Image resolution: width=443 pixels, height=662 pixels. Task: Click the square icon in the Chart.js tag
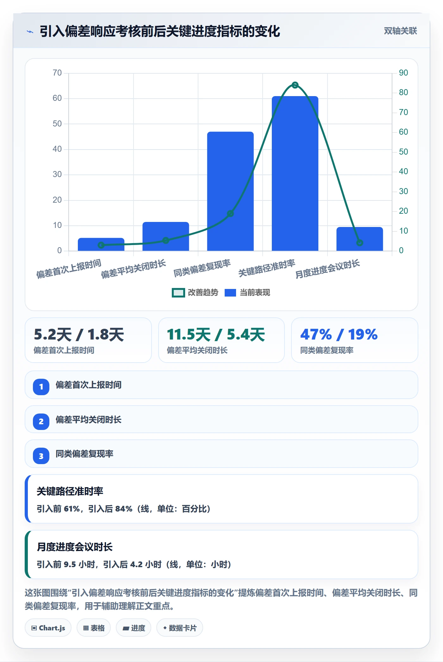[x=34, y=628]
